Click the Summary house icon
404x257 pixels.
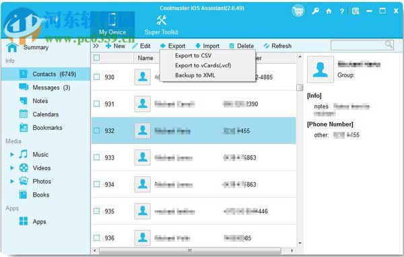pos(12,47)
